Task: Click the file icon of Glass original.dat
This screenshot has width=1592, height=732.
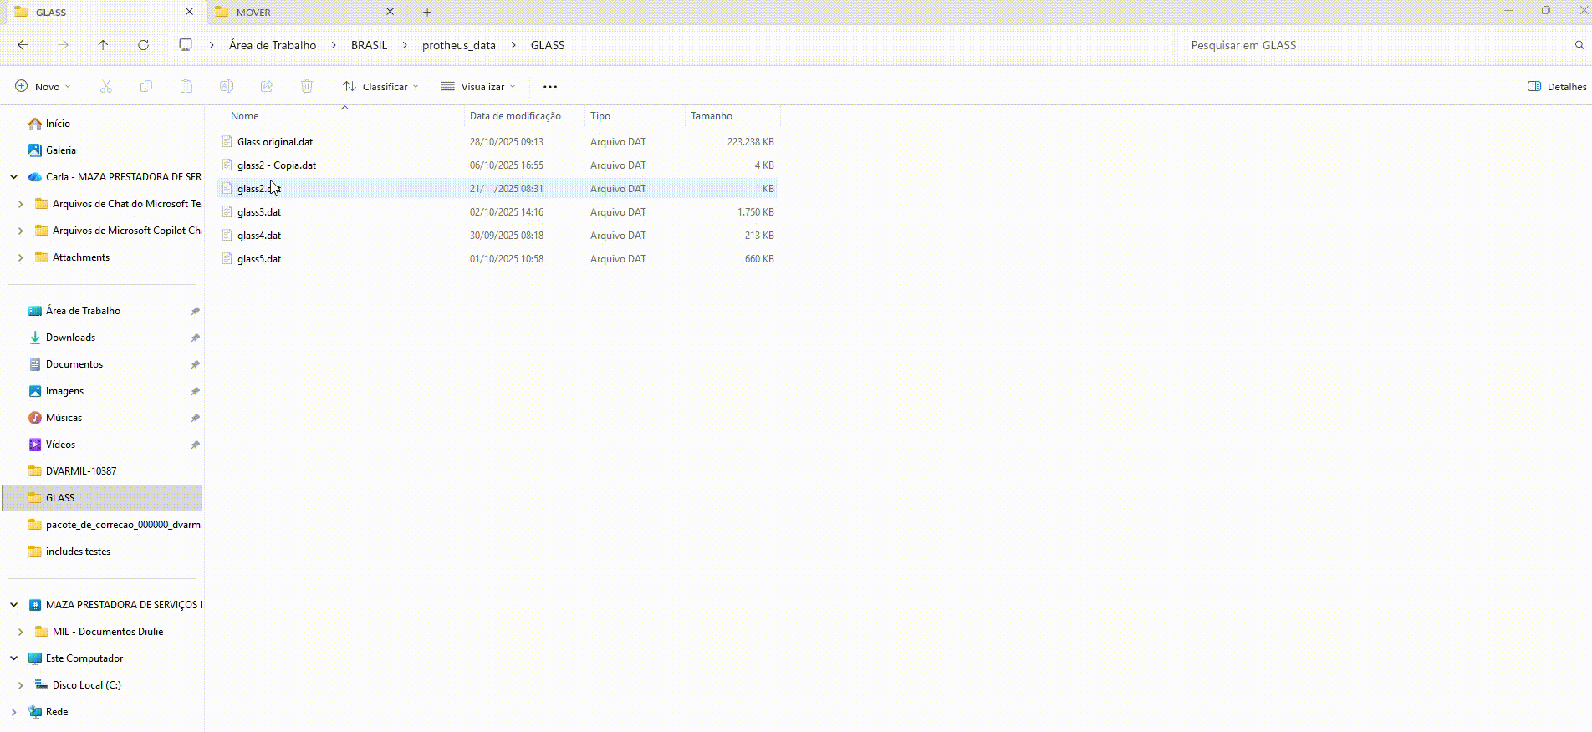Action: (x=227, y=141)
